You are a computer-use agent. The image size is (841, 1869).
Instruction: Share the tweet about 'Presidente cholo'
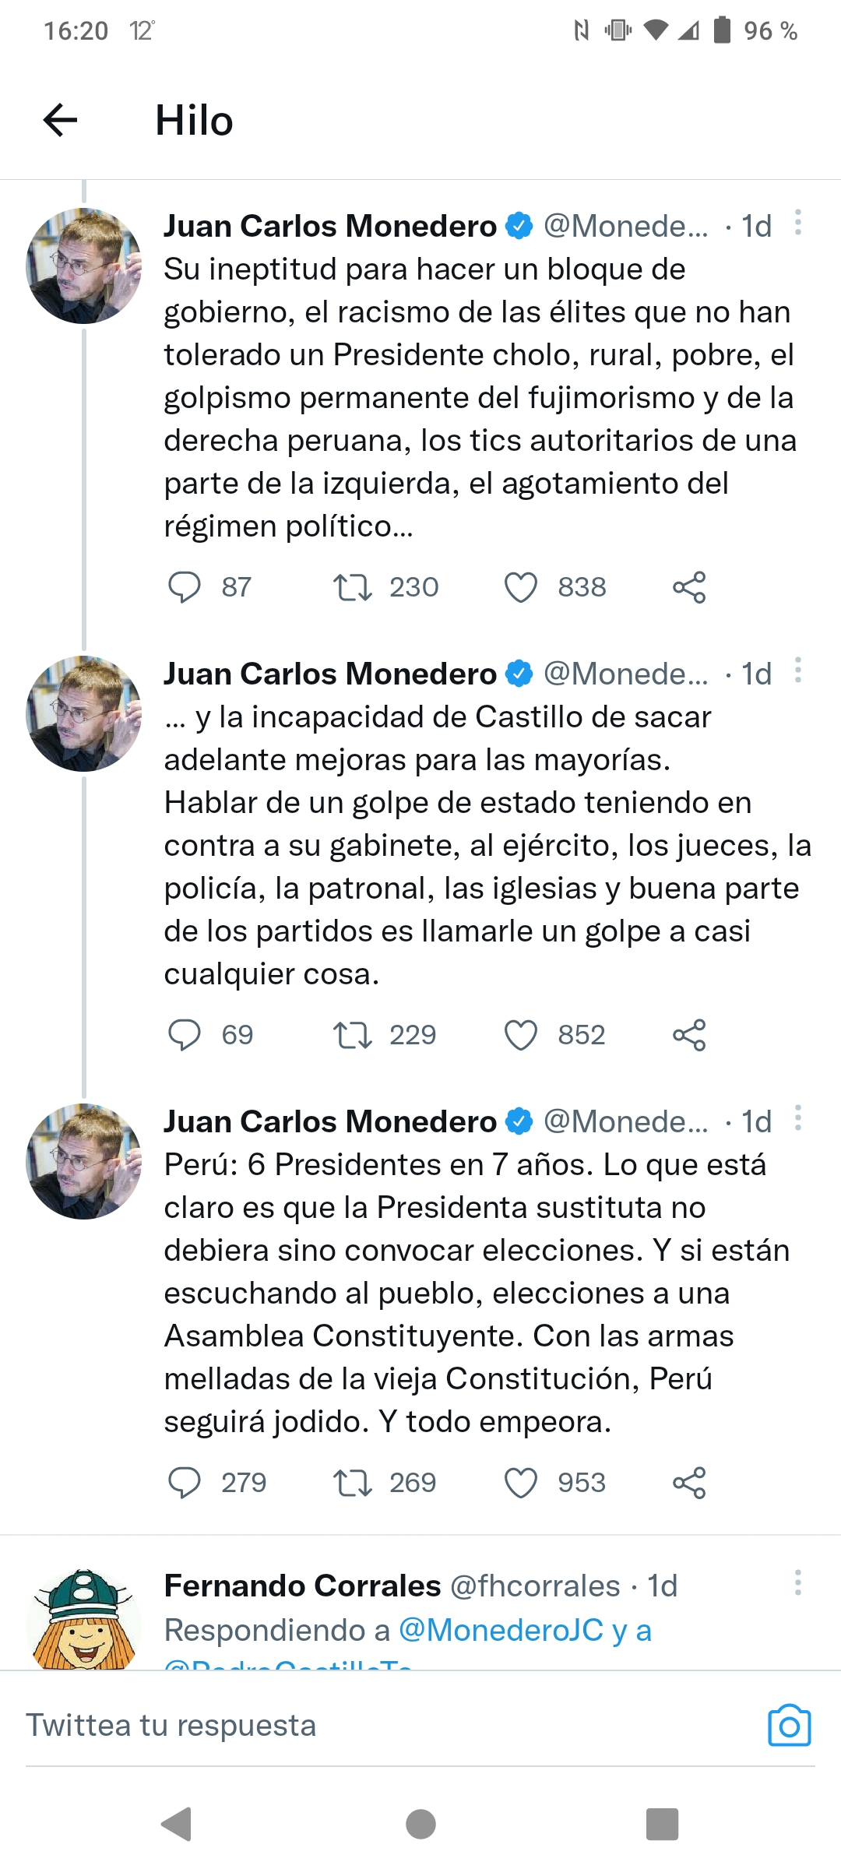click(x=689, y=587)
